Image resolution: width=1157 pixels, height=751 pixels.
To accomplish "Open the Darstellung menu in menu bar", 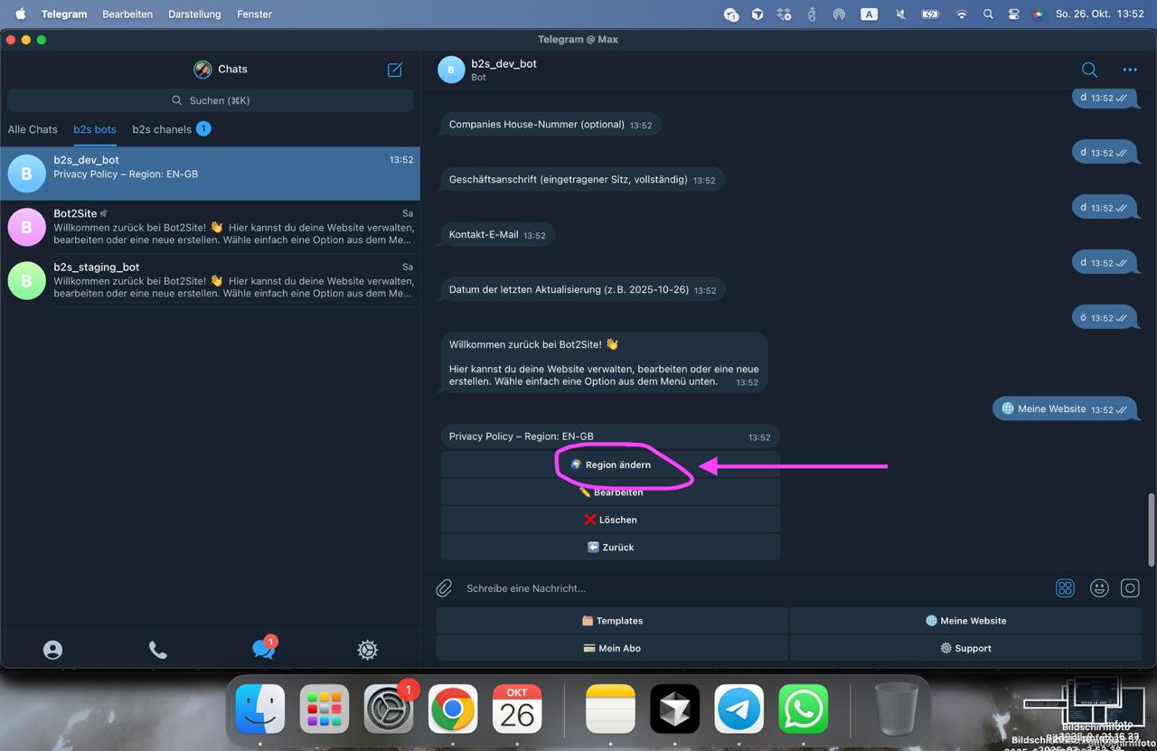I will (194, 14).
